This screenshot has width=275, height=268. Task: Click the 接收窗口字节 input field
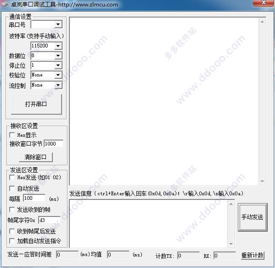click(x=53, y=144)
